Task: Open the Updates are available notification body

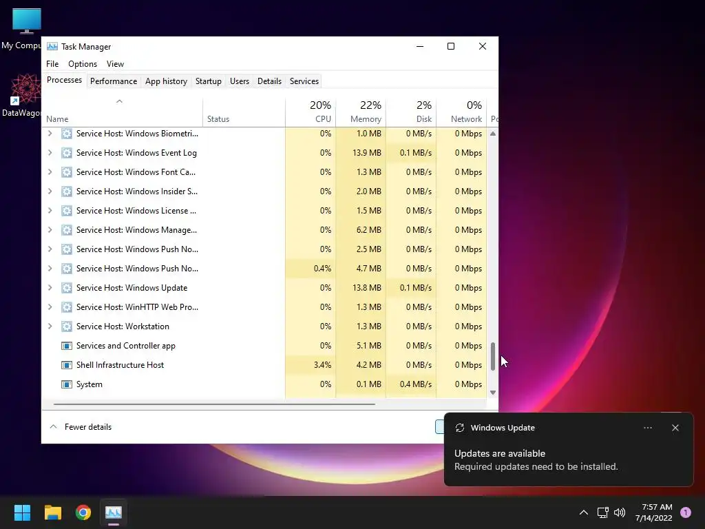Action: pos(536,460)
